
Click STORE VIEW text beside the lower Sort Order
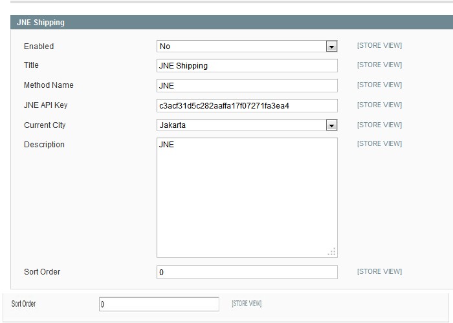pyautogui.click(x=247, y=304)
